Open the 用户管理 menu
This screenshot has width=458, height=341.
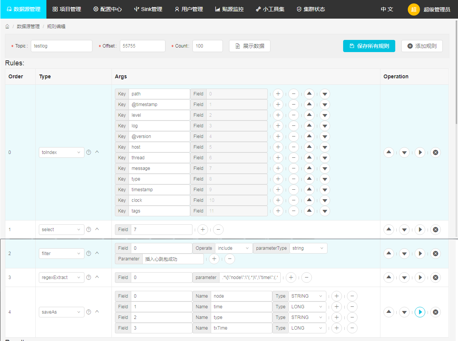[x=189, y=9]
